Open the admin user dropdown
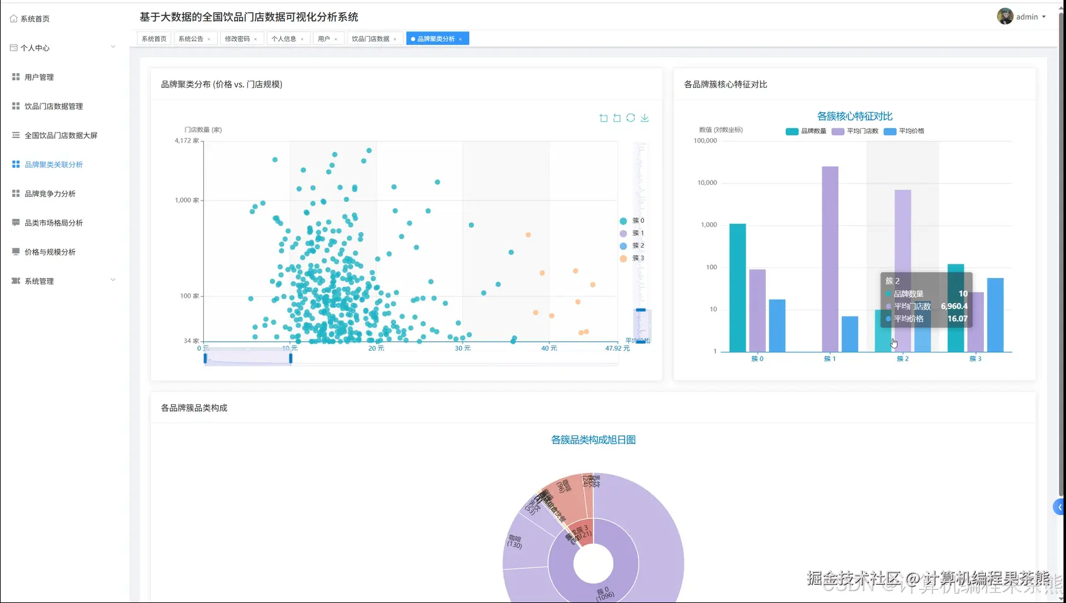This screenshot has height=603, width=1066. pyautogui.click(x=1031, y=17)
